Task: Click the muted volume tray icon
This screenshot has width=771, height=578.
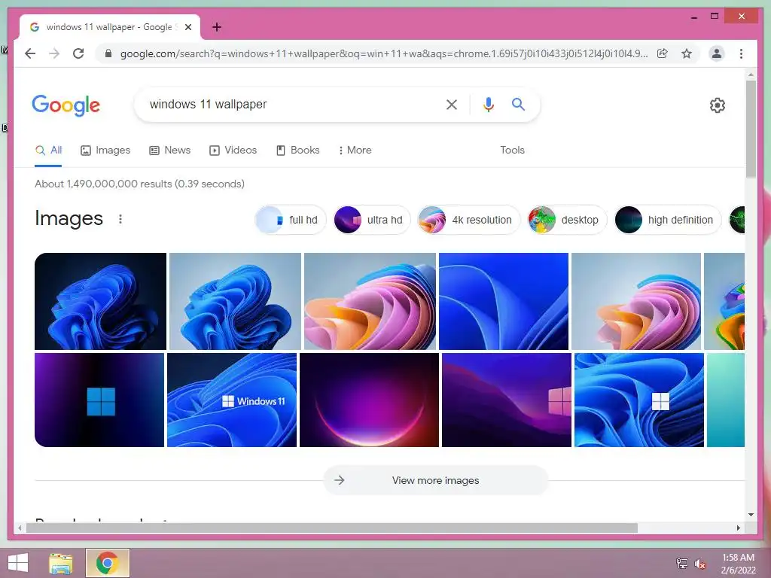Action: click(700, 564)
